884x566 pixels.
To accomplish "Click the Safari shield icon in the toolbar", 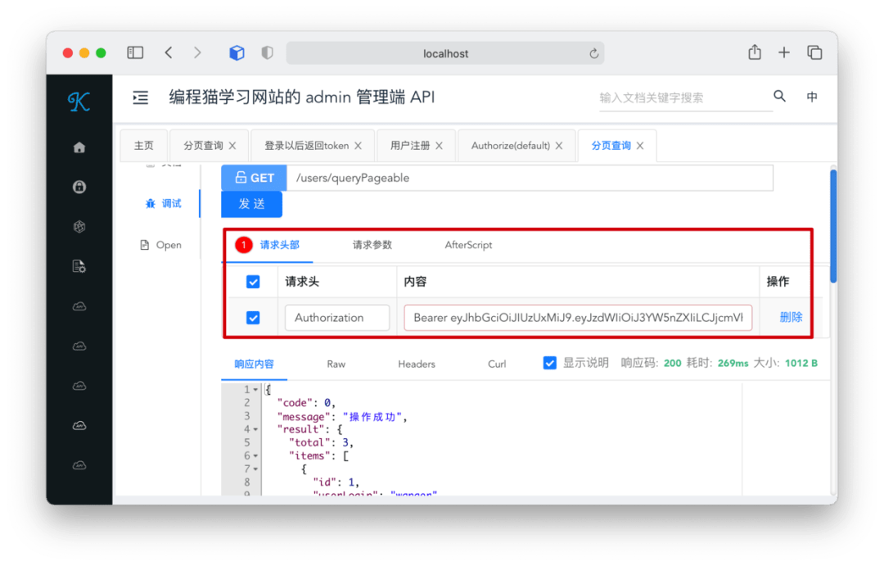I will click(267, 52).
